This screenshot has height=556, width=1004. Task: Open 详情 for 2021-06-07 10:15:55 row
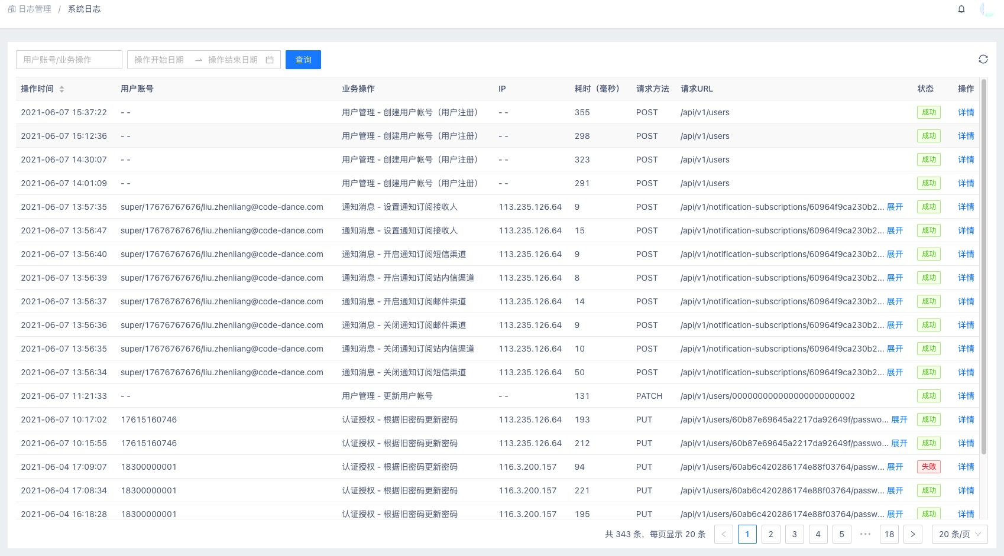966,443
